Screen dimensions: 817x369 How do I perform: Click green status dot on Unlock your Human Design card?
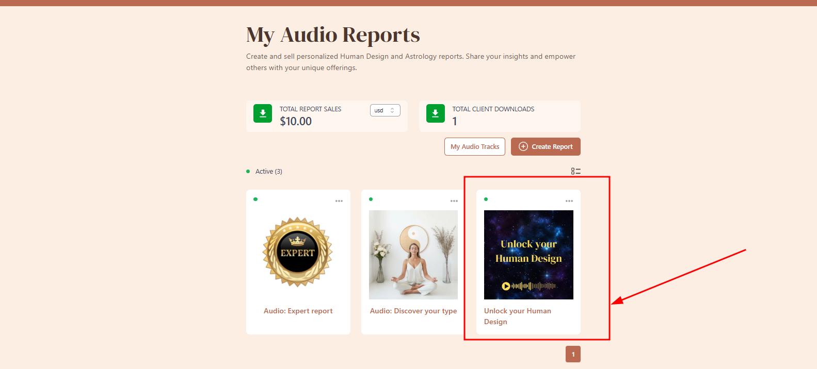[x=486, y=199]
